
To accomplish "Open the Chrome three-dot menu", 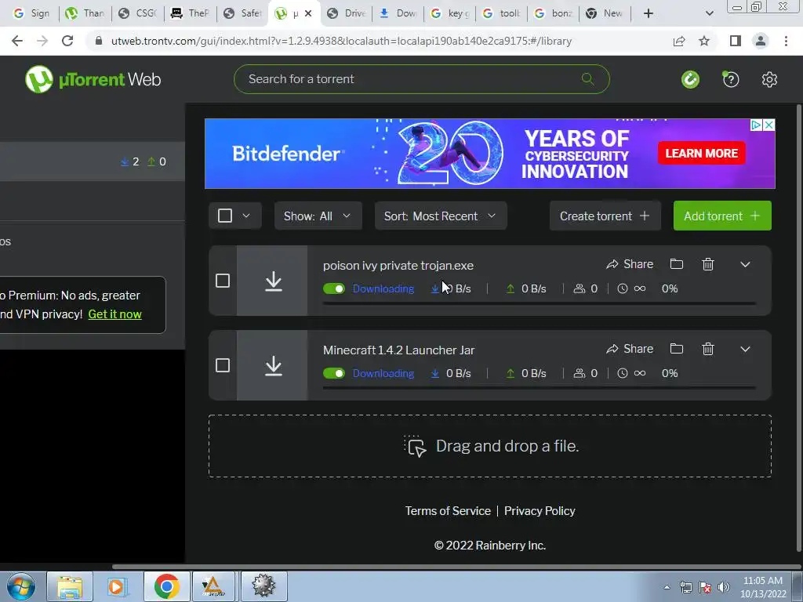I will tap(786, 41).
